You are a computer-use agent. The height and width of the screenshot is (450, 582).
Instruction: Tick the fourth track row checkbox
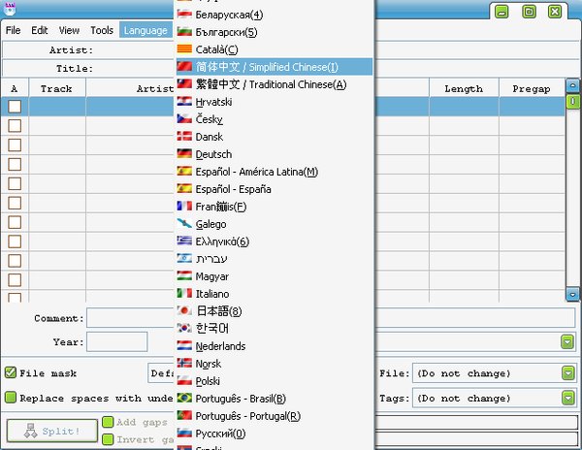tap(15, 164)
